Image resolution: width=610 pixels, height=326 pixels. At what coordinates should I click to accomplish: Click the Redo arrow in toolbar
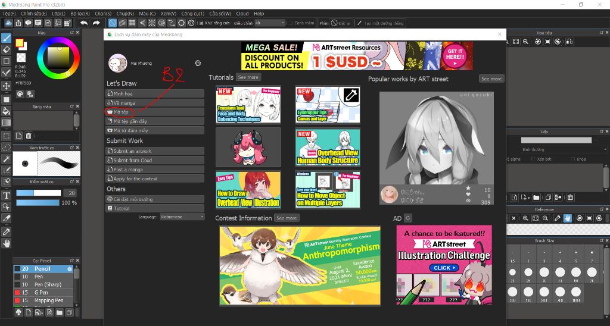tap(96, 23)
